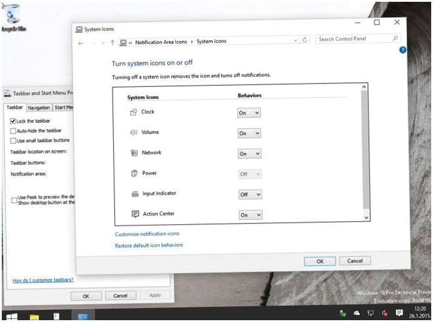Image resolution: width=433 pixels, height=322 pixels.
Task: Open Action Center from the tray
Action: point(399,313)
